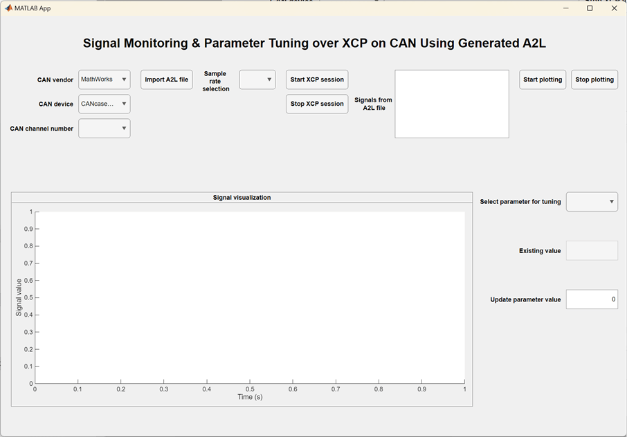Click the 'Time (s)' axis label
The height and width of the screenshot is (437, 627).
coord(251,397)
